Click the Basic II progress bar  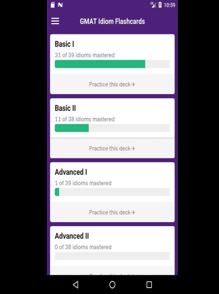pyautogui.click(x=112, y=128)
